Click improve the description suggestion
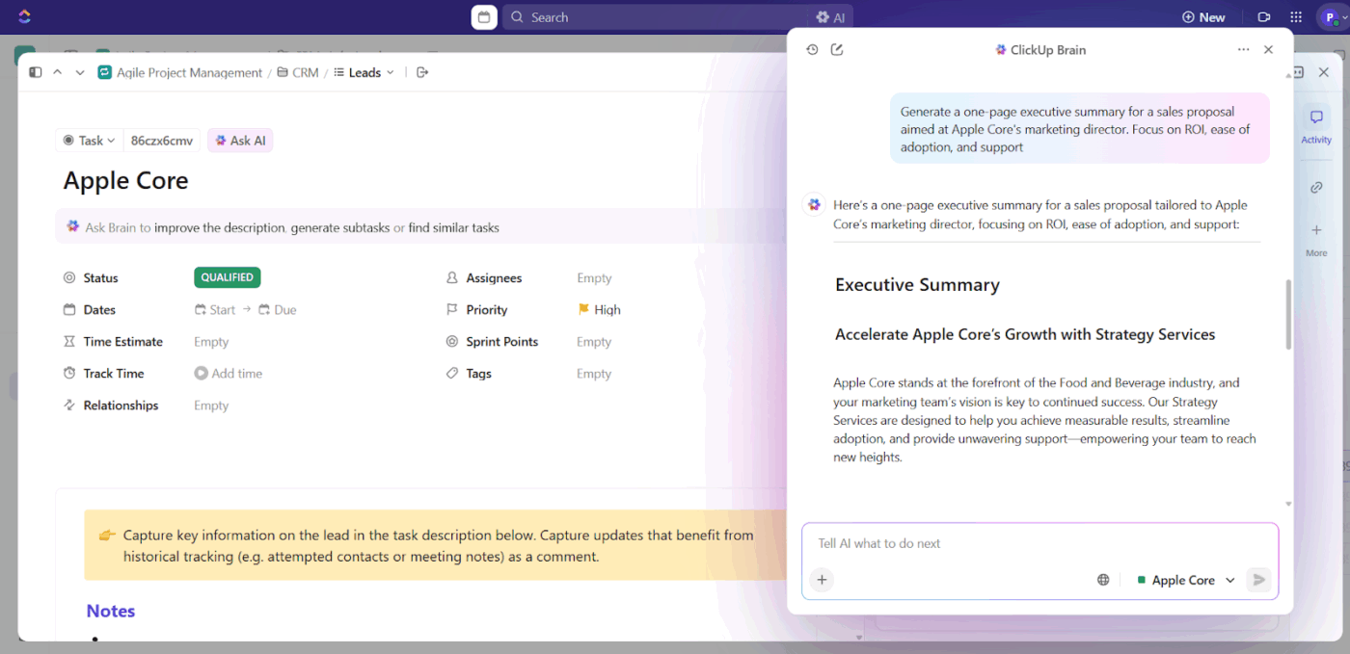This screenshot has width=1350, height=654. click(220, 228)
